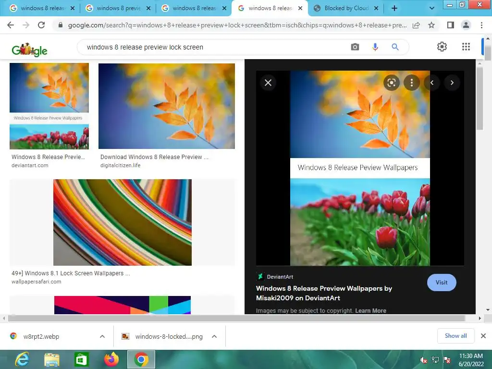
Task: Open the preview's three-dot more options
Action: (411, 83)
